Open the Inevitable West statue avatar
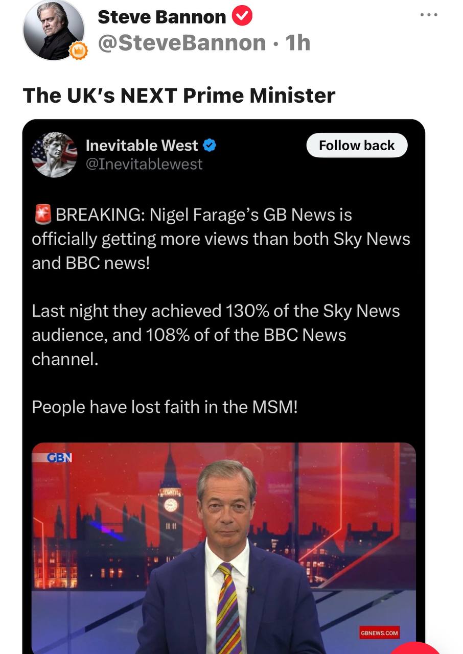The image size is (463, 654). click(55, 155)
